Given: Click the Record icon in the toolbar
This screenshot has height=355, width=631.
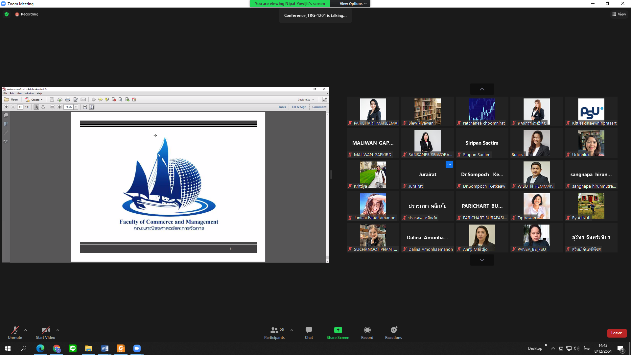Looking at the screenshot, I should [x=367, y=330].
